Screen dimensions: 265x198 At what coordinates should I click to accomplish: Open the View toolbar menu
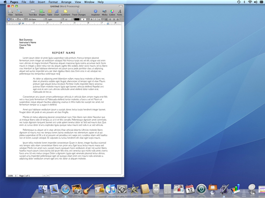pyautogui.click(x=10, y=12)
